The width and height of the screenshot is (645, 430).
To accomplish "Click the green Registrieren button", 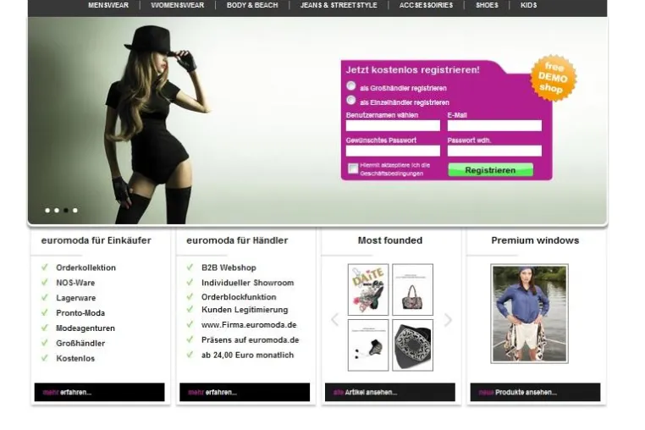I will click(x=490, y=170).
